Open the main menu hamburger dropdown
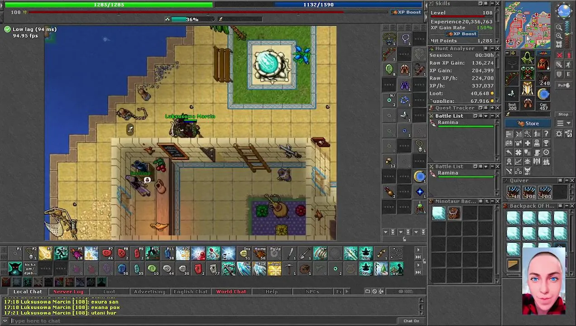The width and height of the screenshot is (576, 326). coord(564,123)
